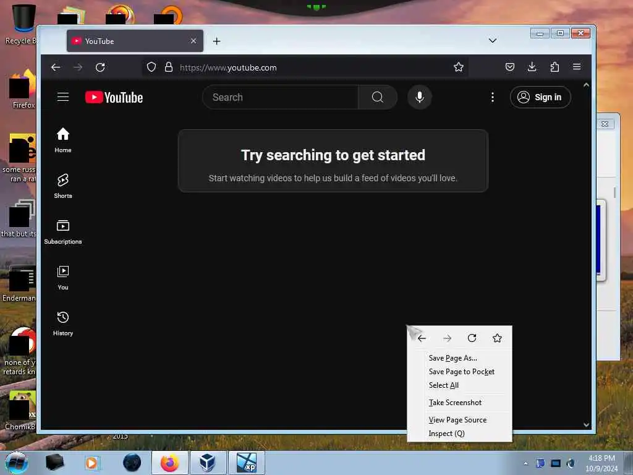Click the Windows Start orb

tap(17, 463)
